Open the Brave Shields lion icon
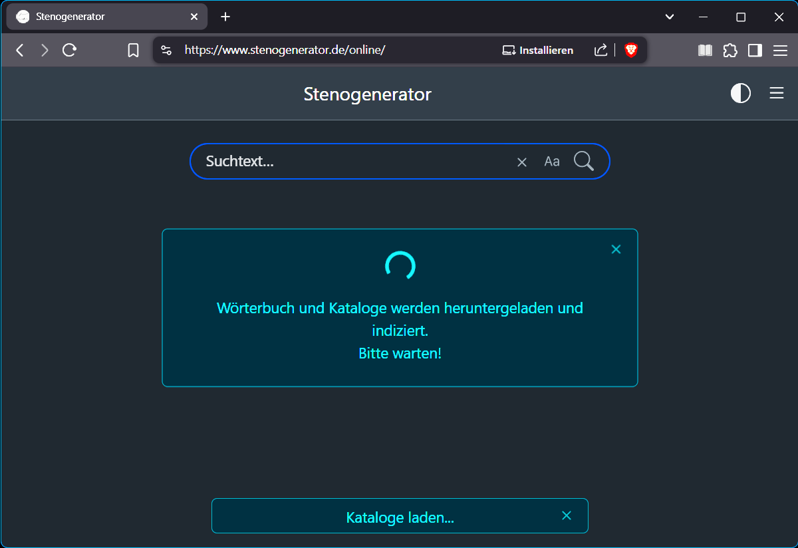The height and width of the screenshot is (548, 798). (x=630, y=50)
